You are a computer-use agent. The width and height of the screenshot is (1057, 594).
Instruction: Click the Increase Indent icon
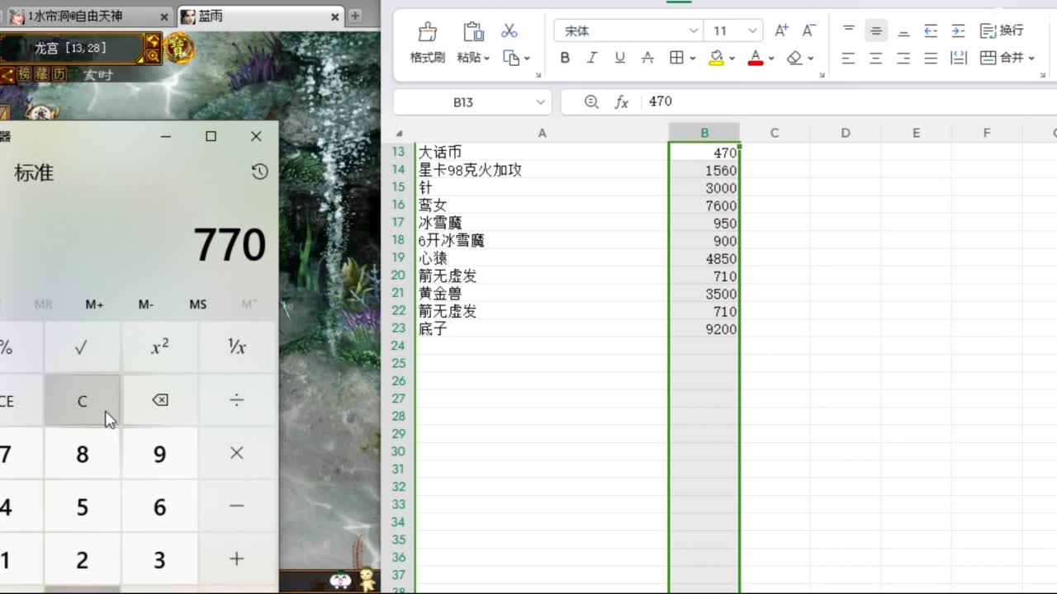pyautogui.click(x=958, y=31)
